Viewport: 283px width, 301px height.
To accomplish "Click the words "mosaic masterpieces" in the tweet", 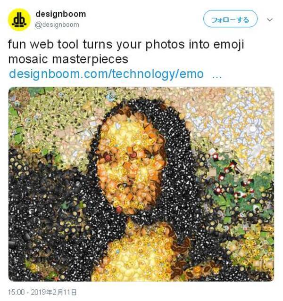I will click(x=68, y=60).
